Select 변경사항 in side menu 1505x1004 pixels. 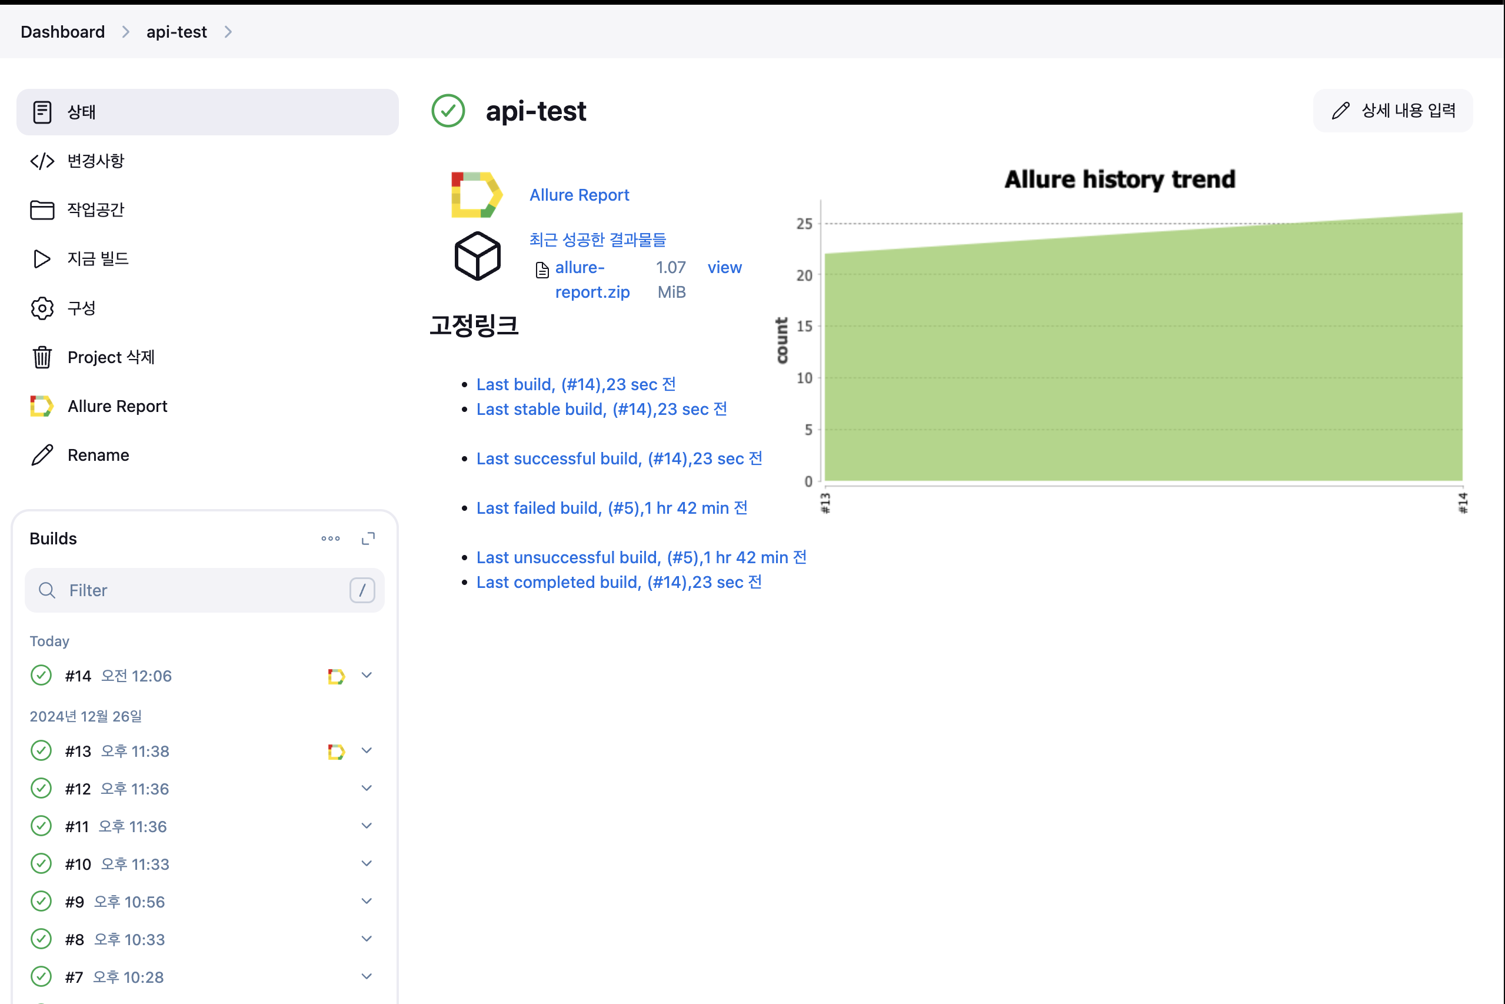208,161
